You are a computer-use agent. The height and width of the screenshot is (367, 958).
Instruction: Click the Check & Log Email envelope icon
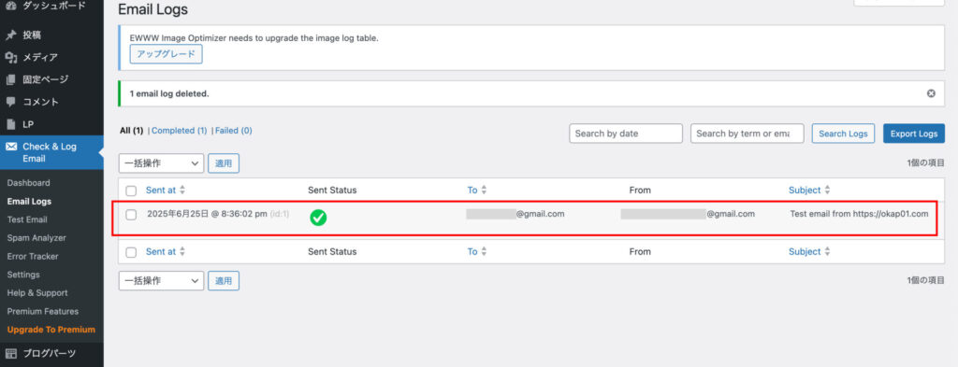pos(10,147)
